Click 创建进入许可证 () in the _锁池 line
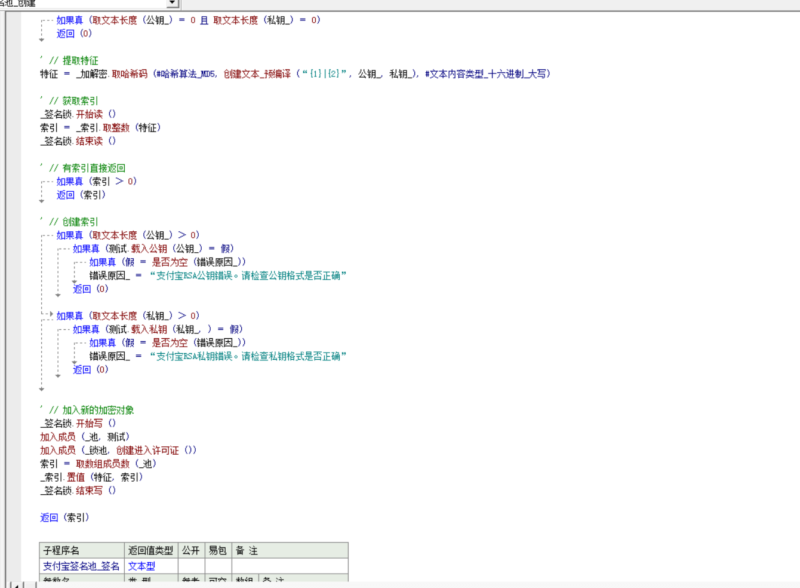The height and width of the screenshot is (588, 800). pyautogui.click(x=156, y=451)
